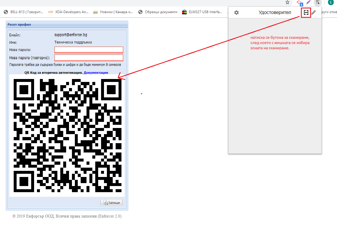Screen dimensions: 337x235
Task: Click the © 2019 Енфорсър ООД footer text
Action: point(67,216)
